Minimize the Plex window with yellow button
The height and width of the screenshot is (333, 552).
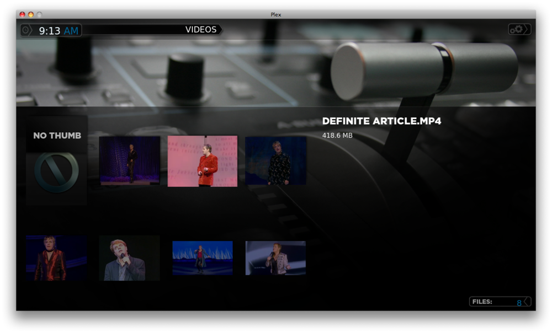[31, 14]
